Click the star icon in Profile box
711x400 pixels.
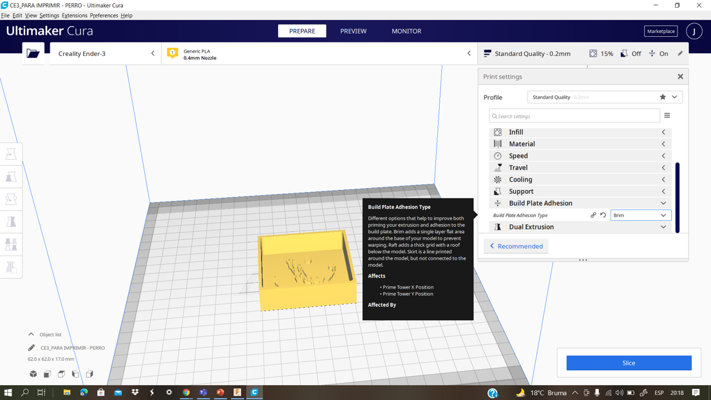[663, 97]
